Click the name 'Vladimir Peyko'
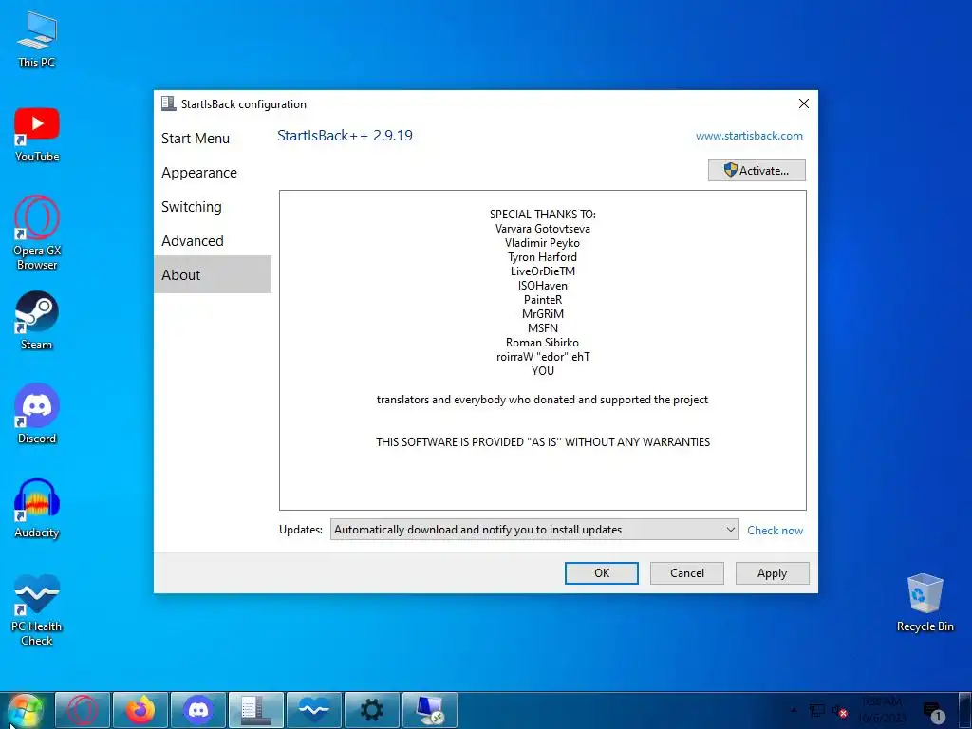The width and height of the screenshot is (972, 729). tap(542, 242)
